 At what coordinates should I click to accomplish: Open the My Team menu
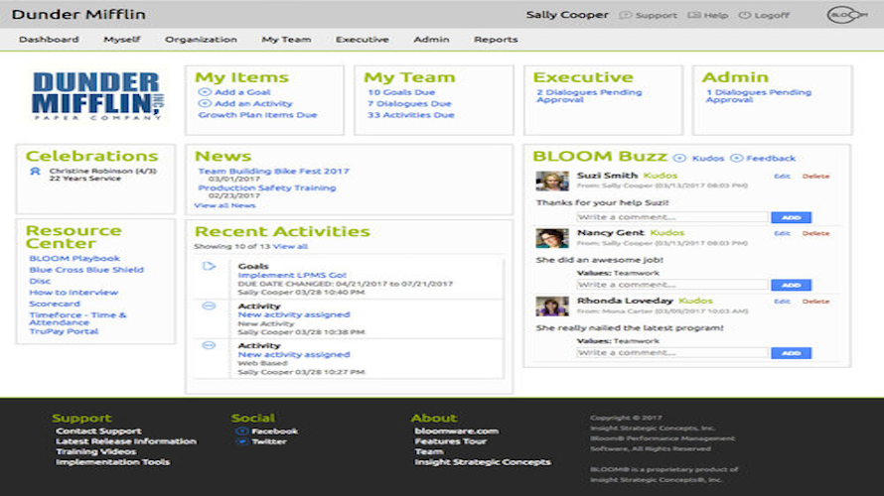[x=286, y=40]
